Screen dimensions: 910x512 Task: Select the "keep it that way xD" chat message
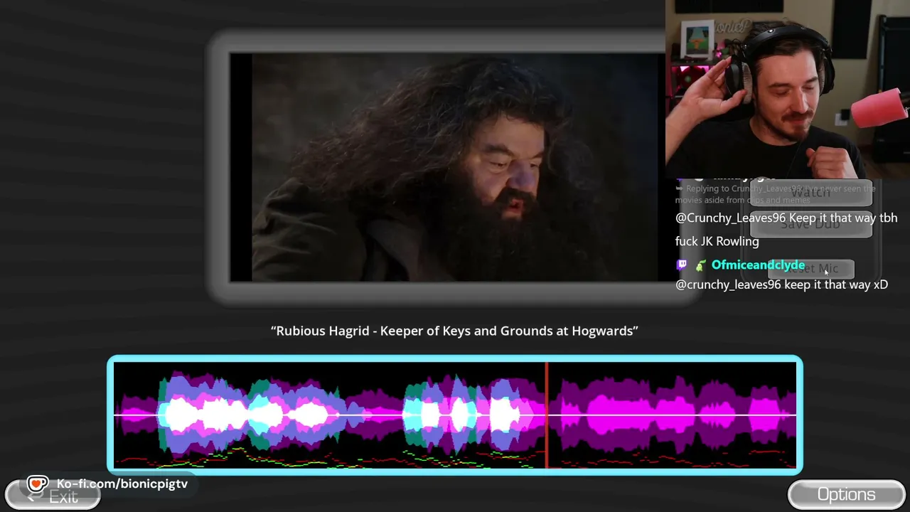[781, 284]
